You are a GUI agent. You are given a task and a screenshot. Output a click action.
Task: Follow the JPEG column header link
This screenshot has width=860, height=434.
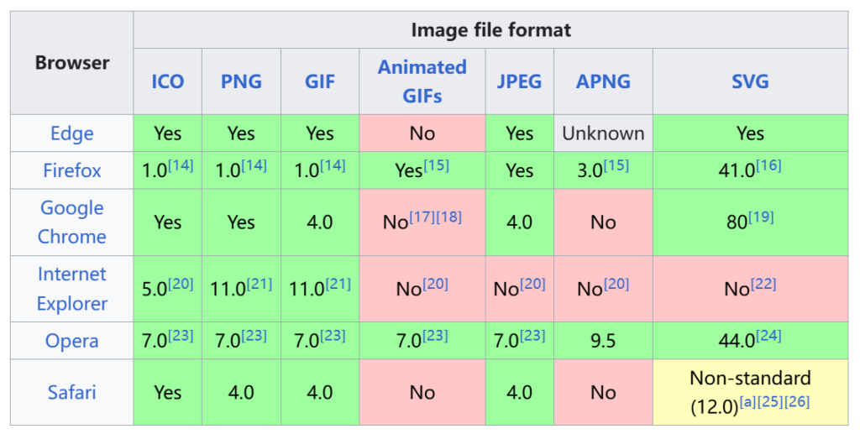[x=519, y=81]
